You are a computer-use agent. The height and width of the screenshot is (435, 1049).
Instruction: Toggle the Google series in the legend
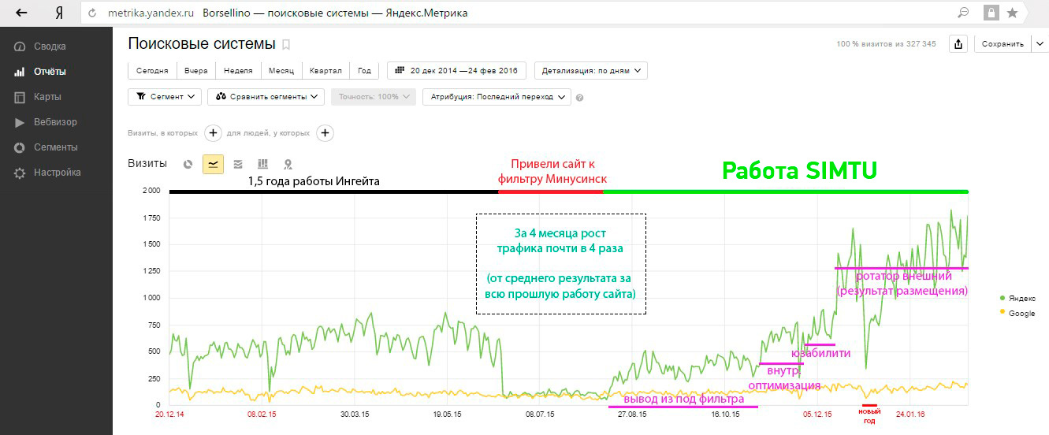pyautogui.click(x=1017, y=313)
